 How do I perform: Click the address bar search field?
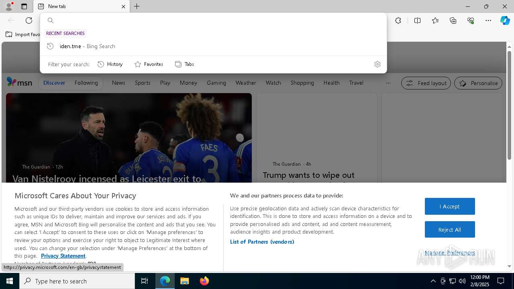tap(213, 20)
